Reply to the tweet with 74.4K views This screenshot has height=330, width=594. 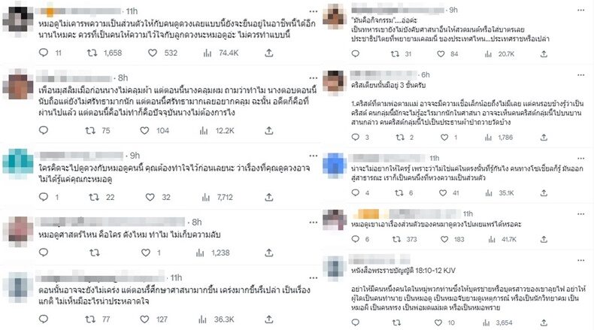[44, 53]
